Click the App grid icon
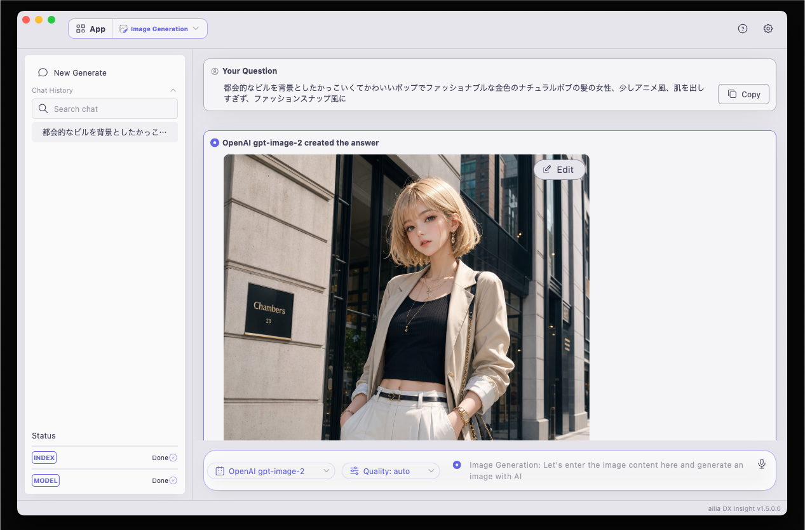The image size is (805, 530). point(81,29)
